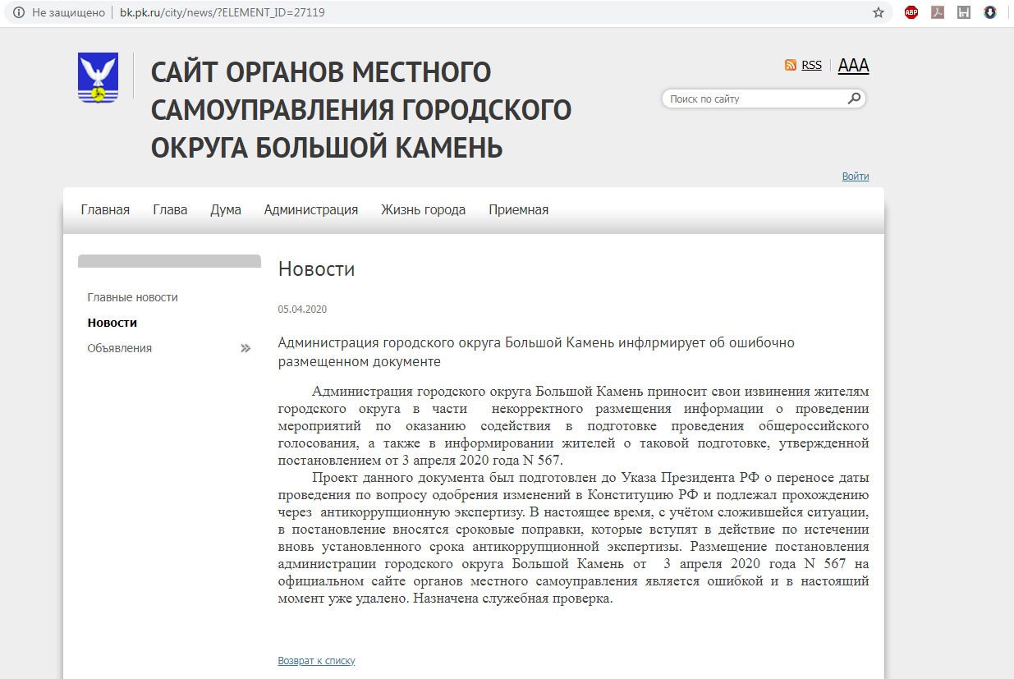This screenshot has height=679, width=1014.
Task: Click the save-disk extension icon
Action: tap(964, 12)
